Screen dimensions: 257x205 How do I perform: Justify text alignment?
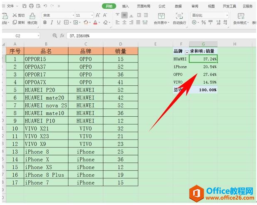click(138, 22)
